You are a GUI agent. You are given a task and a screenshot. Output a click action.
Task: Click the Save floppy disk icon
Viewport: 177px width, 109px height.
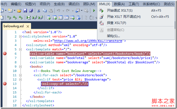click(x=25, y=11)
